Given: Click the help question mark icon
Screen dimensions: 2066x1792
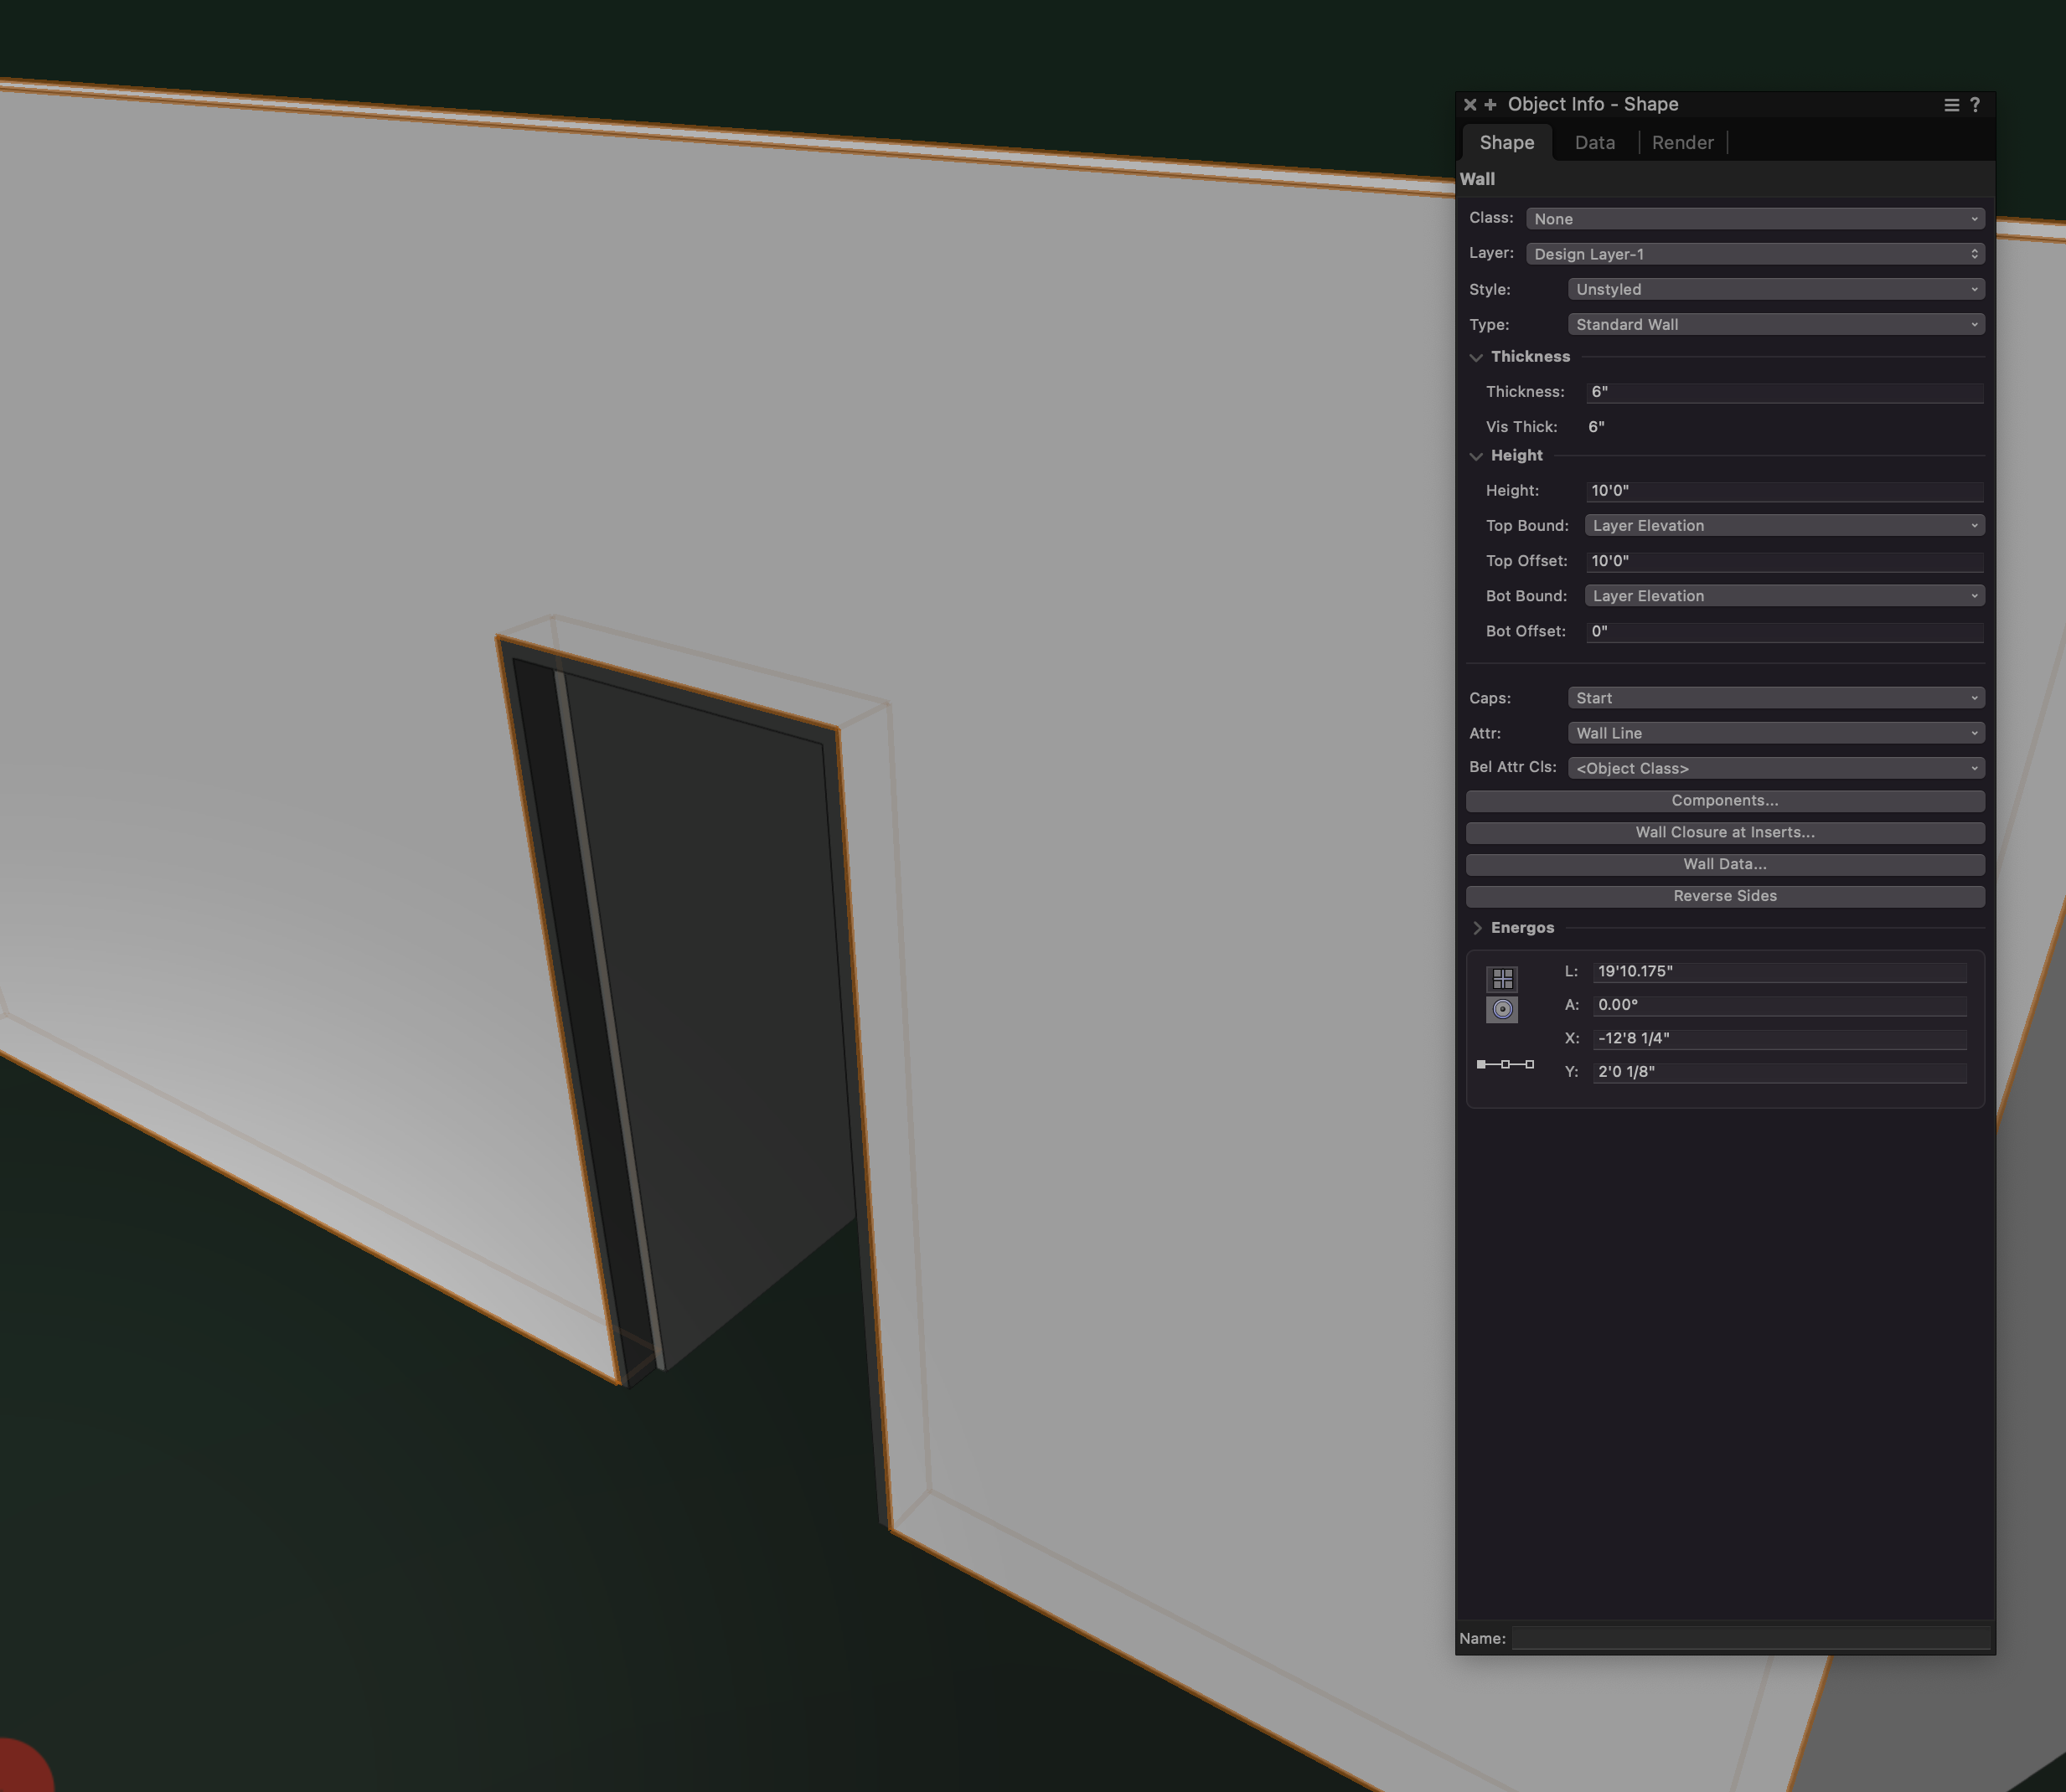Looking at the screenshot, I should [x=1975, y=105].
